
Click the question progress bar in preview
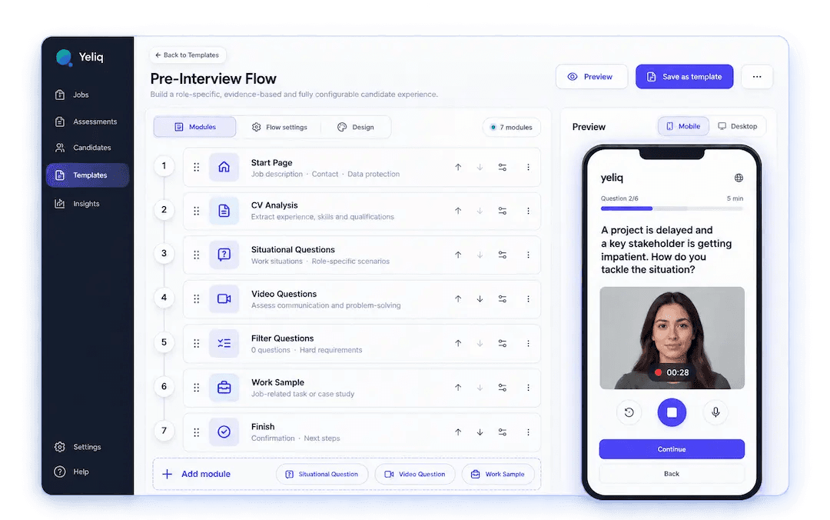(x=672, y=209)
